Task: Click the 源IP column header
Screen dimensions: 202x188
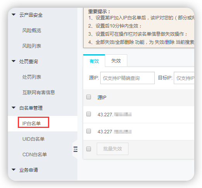Action: coord(102,97)
